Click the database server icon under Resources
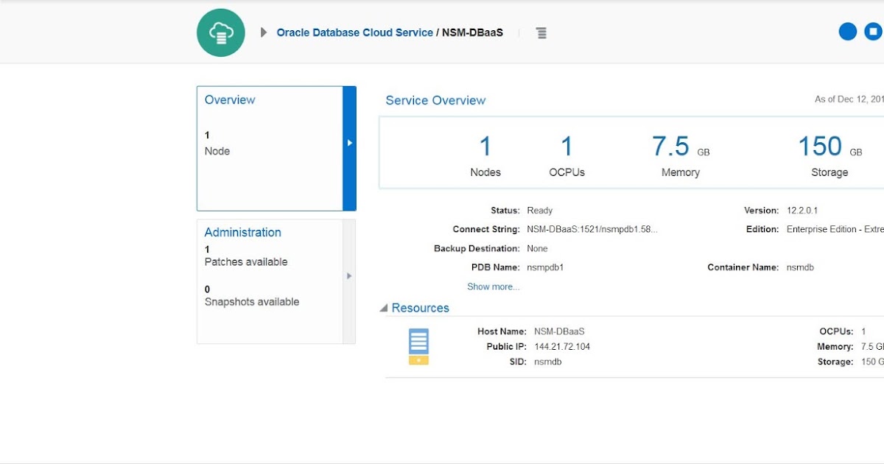The width and height of the screenshot is (884, 464). pos(418,346)
